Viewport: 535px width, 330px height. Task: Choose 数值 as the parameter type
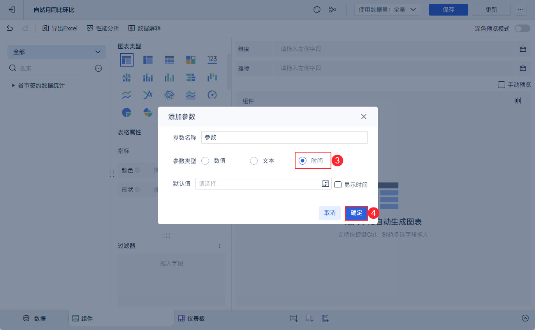205,161
